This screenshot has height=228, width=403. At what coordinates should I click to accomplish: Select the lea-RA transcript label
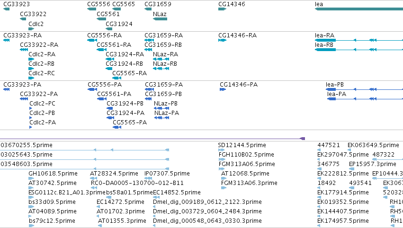[324, 35]
